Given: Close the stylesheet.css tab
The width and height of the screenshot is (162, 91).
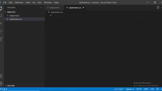Looking at the screenshot, I should pyautogui.click(x=83, y=8).
